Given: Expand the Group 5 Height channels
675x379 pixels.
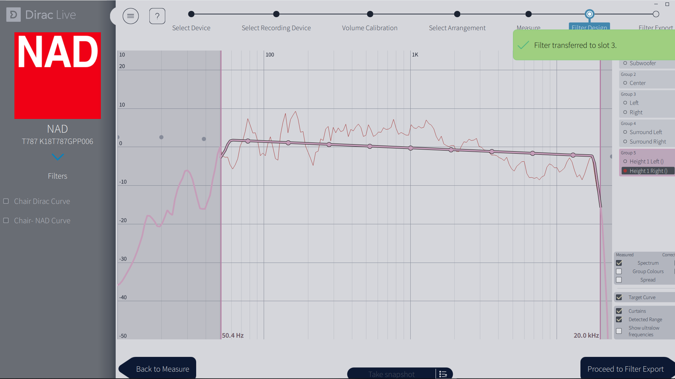Looking at the screenshot, I should (629, 152).
